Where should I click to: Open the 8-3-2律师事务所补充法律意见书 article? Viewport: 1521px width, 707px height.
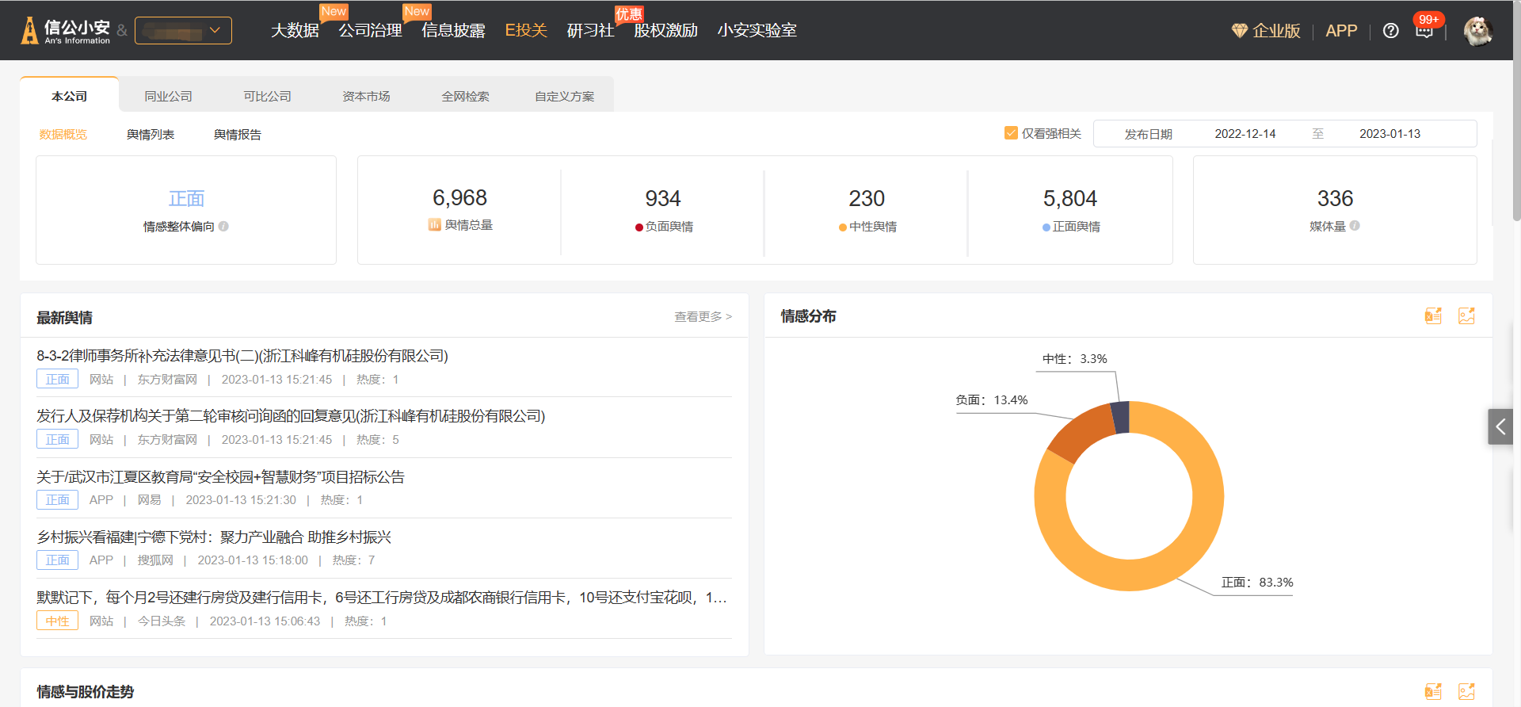[242, 356]
